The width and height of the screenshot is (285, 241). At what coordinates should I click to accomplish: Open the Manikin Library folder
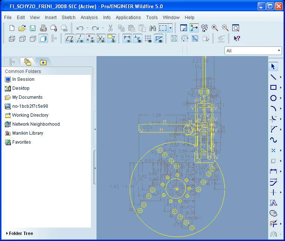tap(27, 133)
